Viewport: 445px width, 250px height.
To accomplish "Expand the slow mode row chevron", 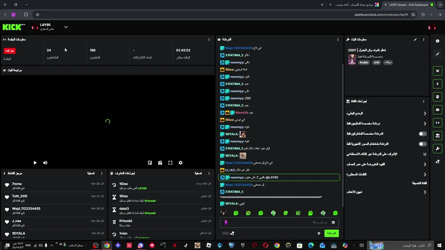I will pos(424,114).
